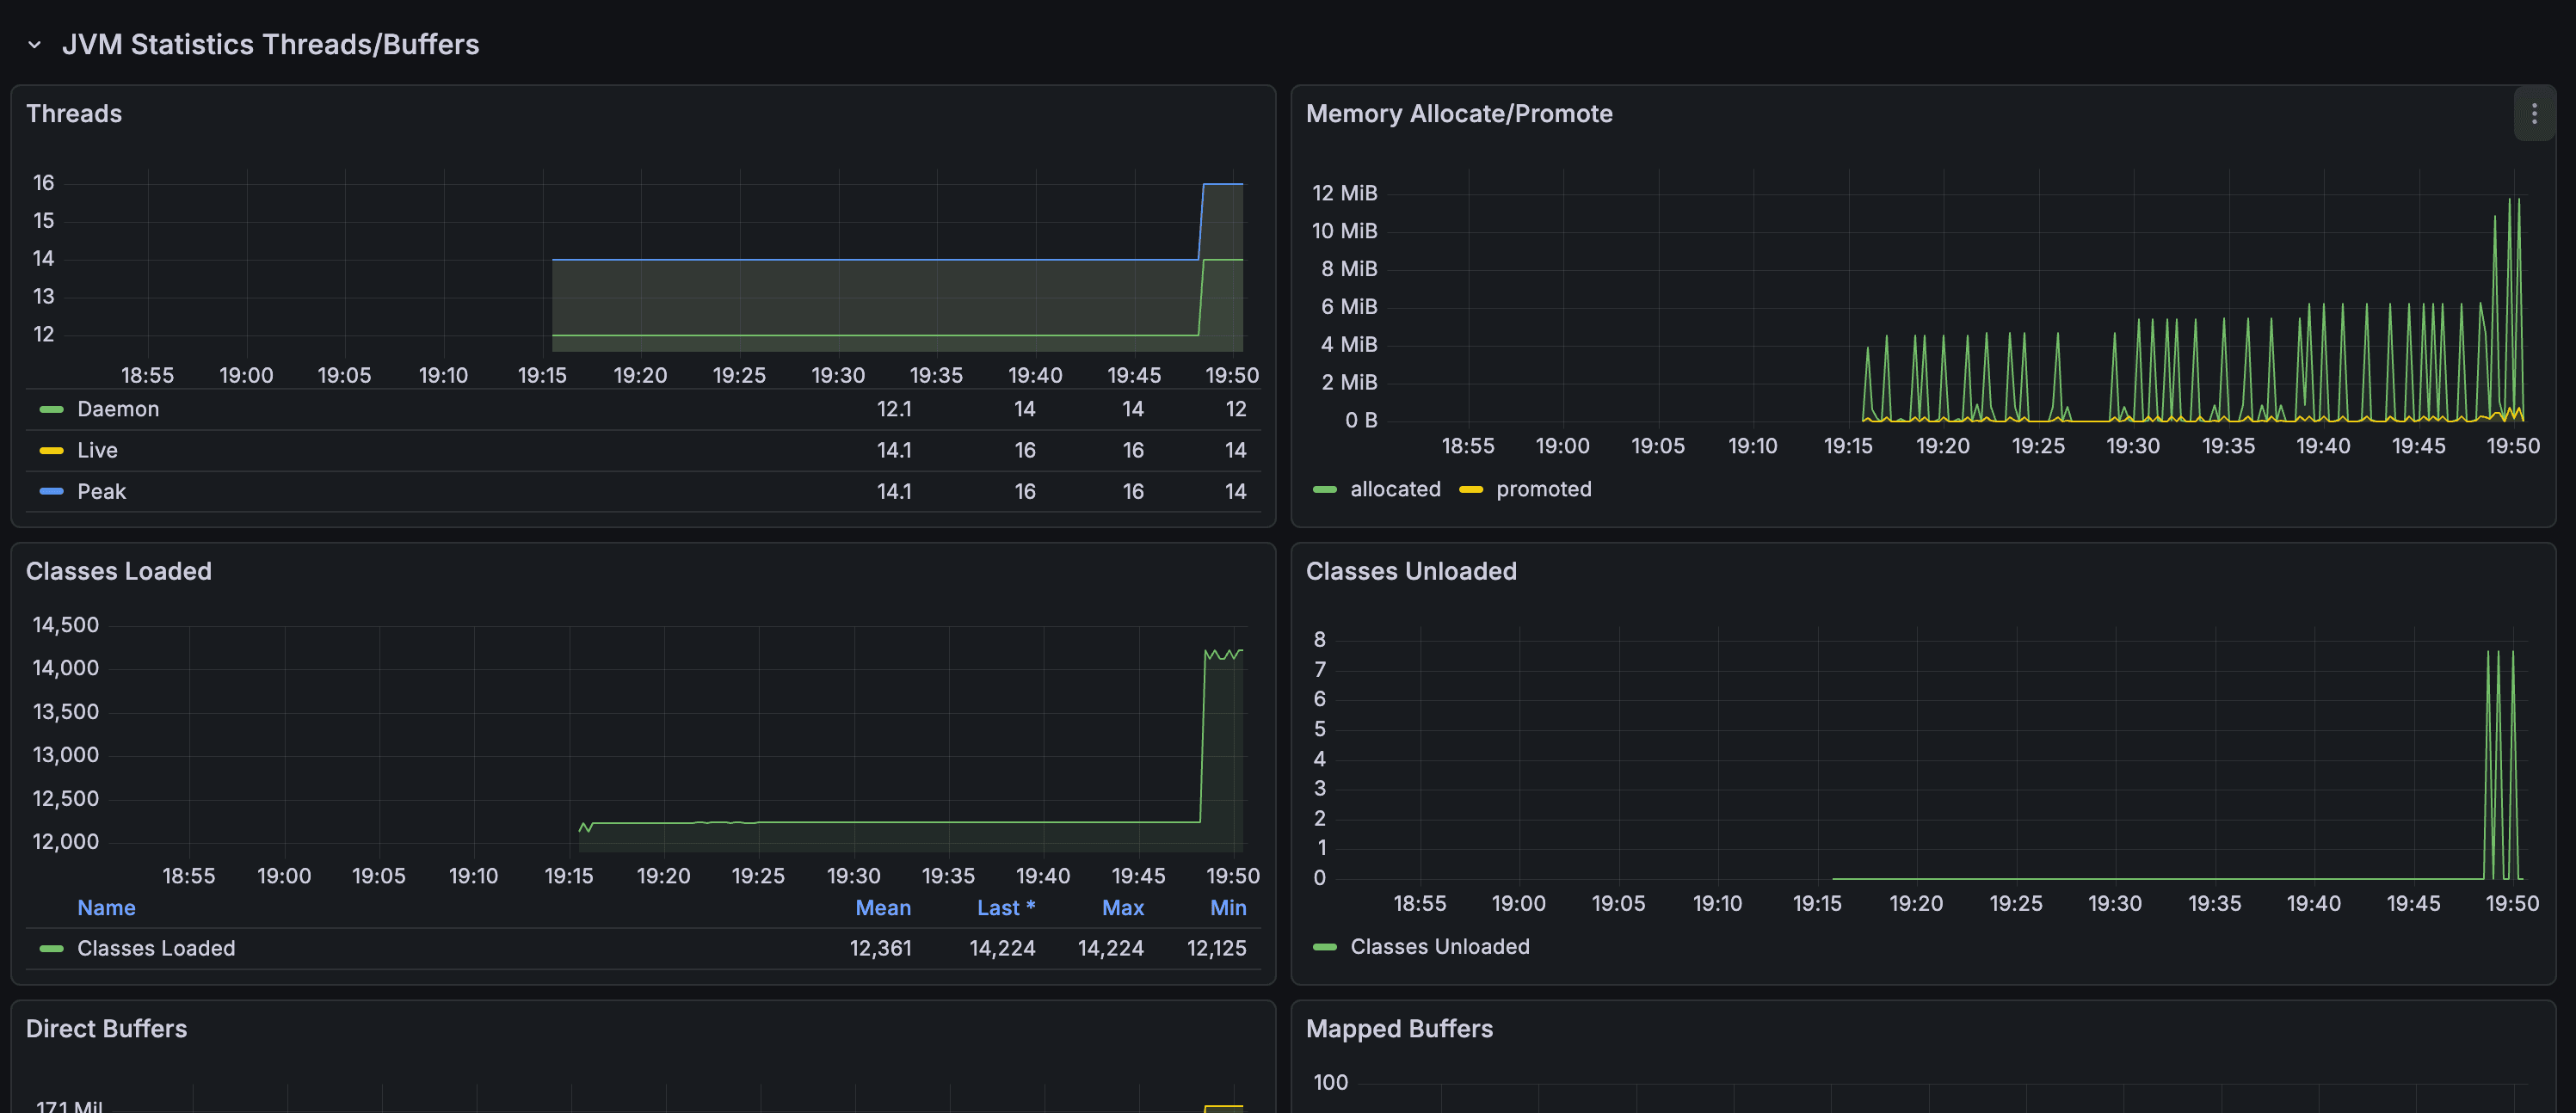The image size is (2576, 1113).
Task: Toggle the promoted series in memory legend
Action: [1543, 489]
